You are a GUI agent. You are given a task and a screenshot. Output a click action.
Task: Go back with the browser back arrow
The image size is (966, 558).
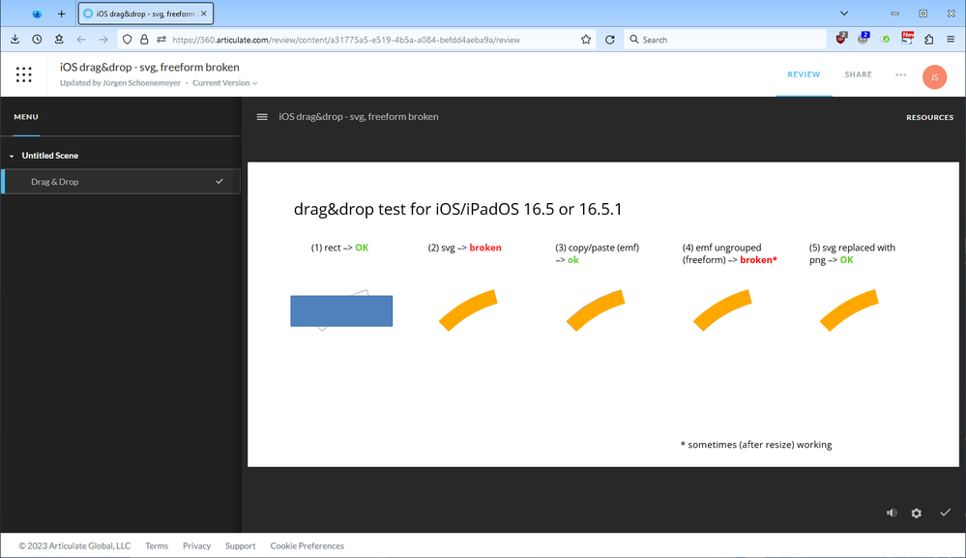tap(81, 40)
